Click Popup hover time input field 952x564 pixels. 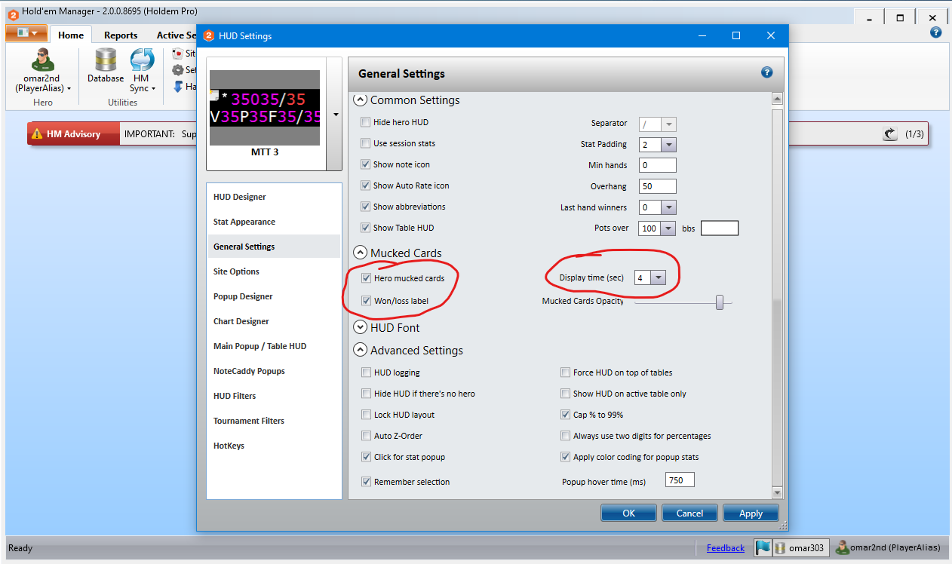[680, 480]
